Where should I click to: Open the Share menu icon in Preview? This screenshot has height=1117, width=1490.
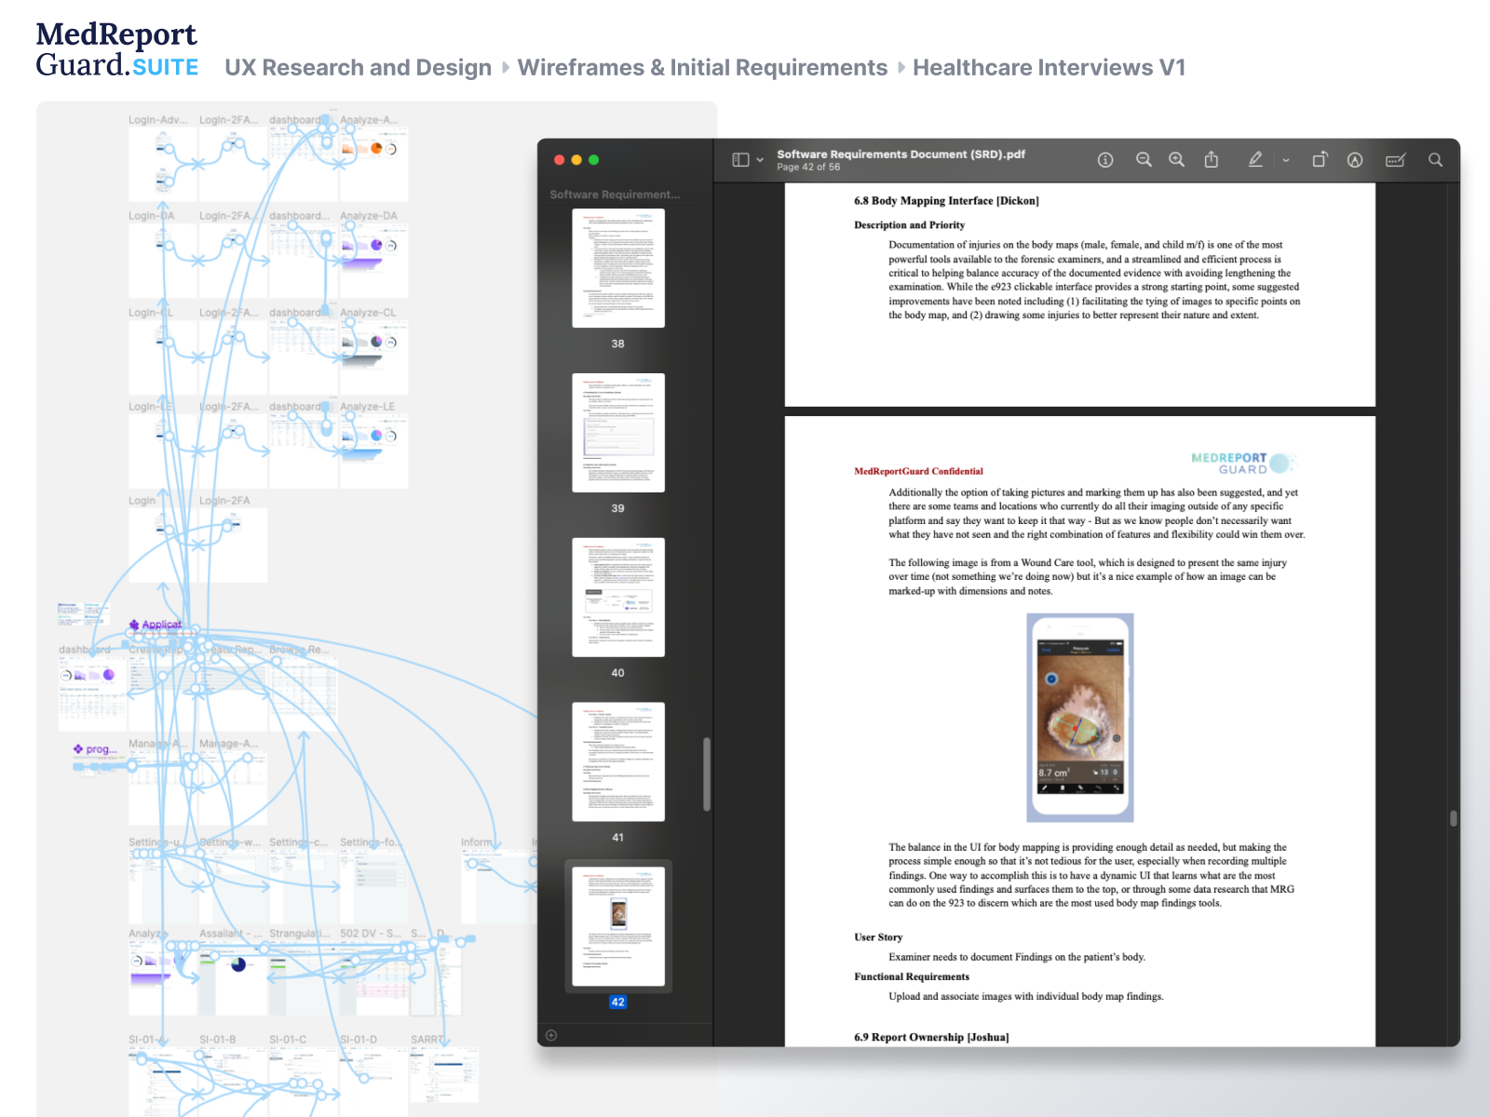click(1212, 159)
